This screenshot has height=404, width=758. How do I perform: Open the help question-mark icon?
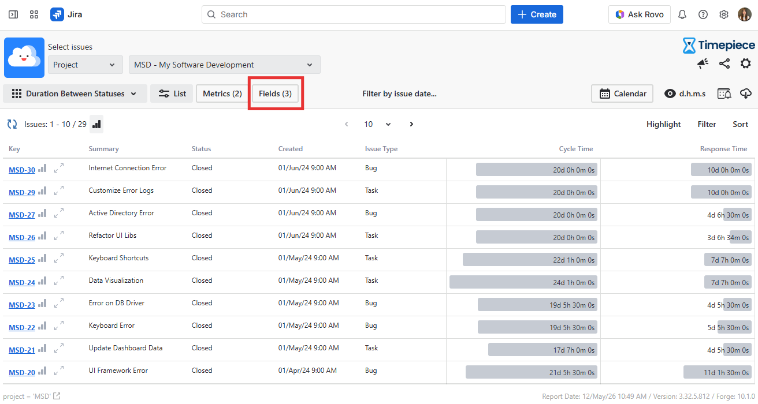tap(703, 14)
